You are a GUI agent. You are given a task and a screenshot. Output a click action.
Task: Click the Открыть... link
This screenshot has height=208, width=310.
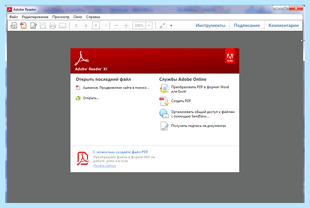pos(91,98)
